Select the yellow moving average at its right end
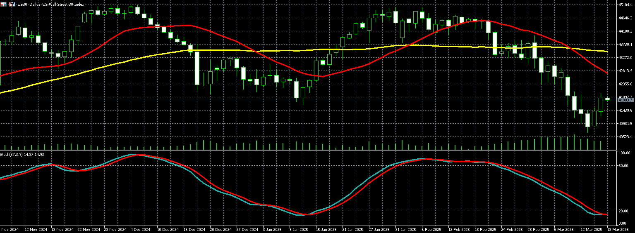635x233 pixels. [606, 51]
